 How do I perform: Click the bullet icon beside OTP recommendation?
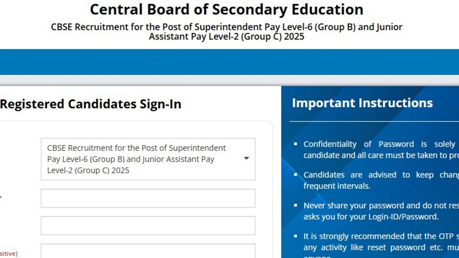coord(295,236)
